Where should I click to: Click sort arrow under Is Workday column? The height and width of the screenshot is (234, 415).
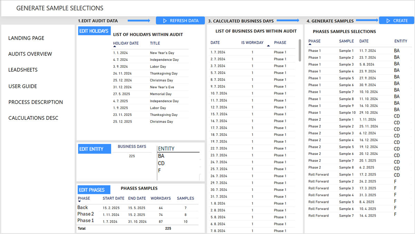(x=268, y=46)
